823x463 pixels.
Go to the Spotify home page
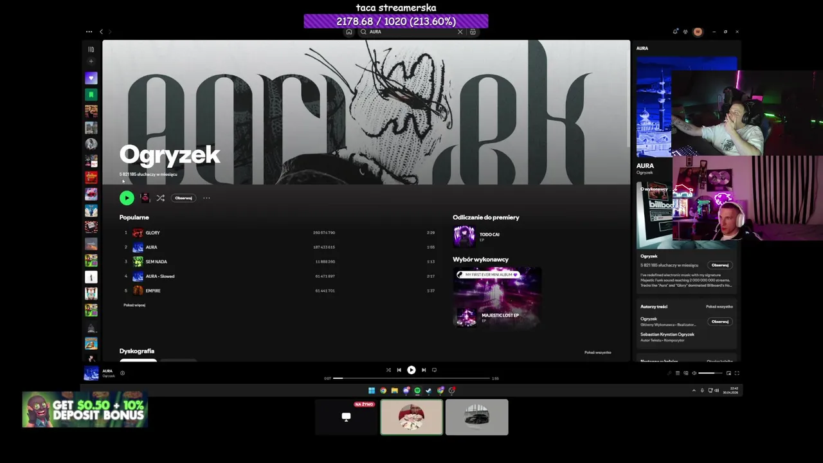tap(349, 32)
